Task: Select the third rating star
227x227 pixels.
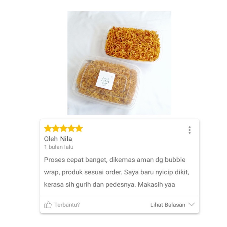Action: pyautogui.click(x=64, y=128)
